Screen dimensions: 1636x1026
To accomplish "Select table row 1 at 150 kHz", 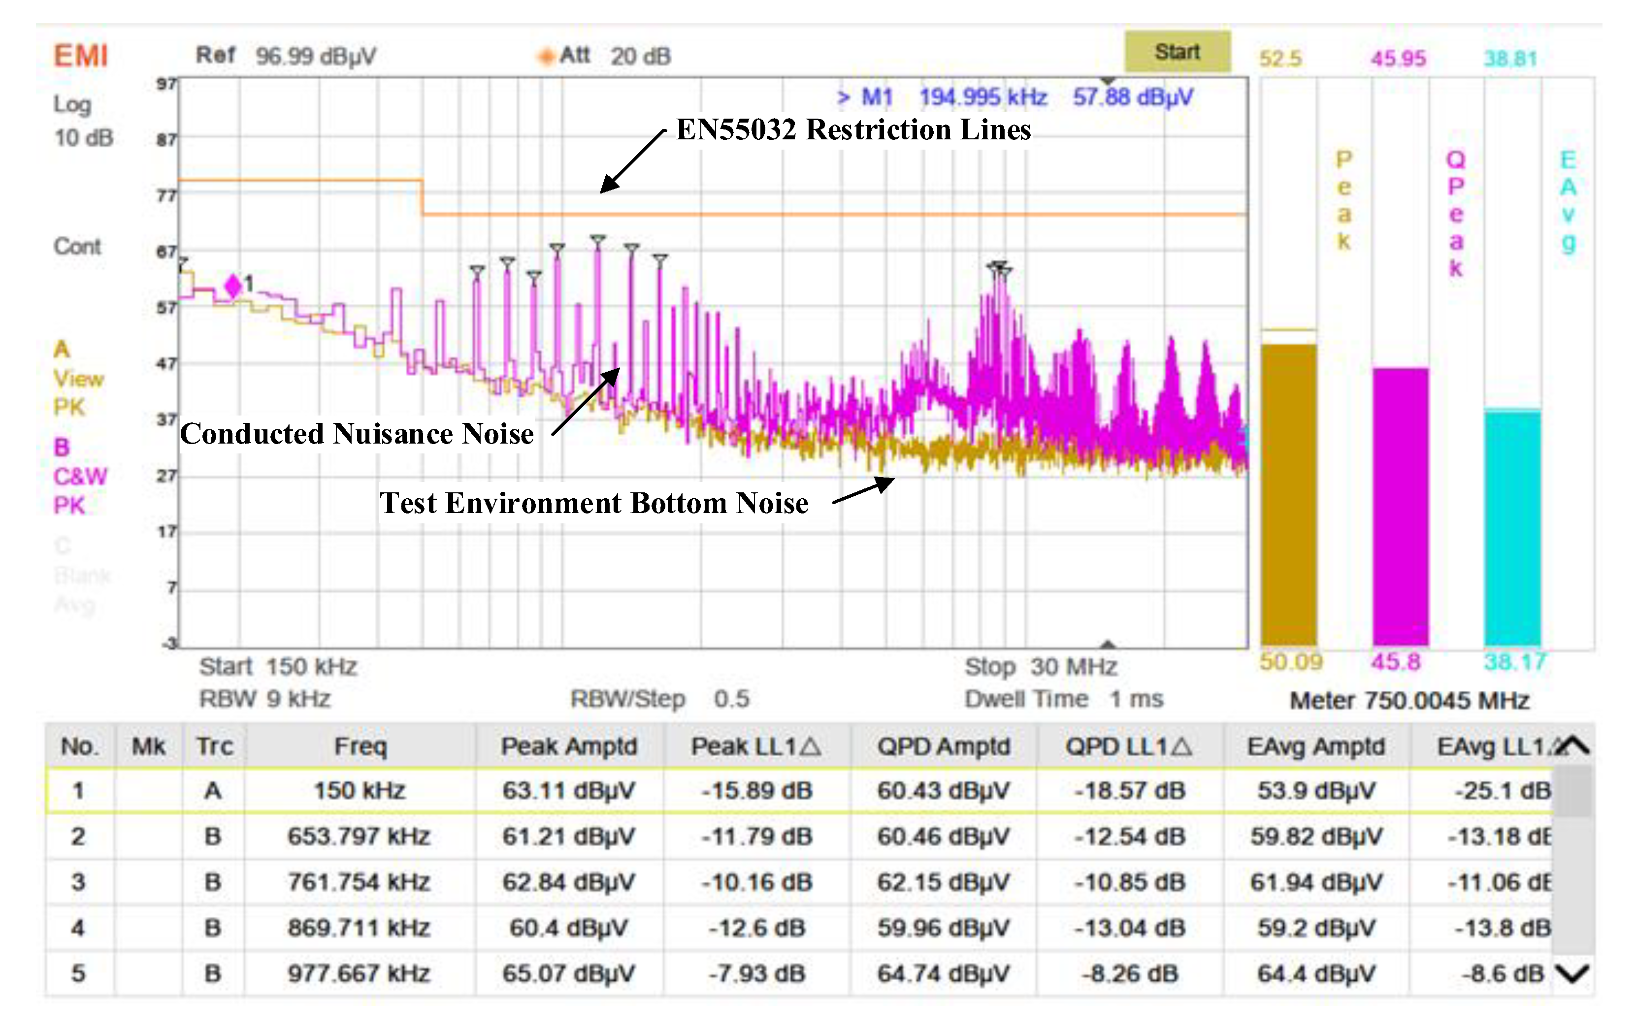I will pos(799,791).
